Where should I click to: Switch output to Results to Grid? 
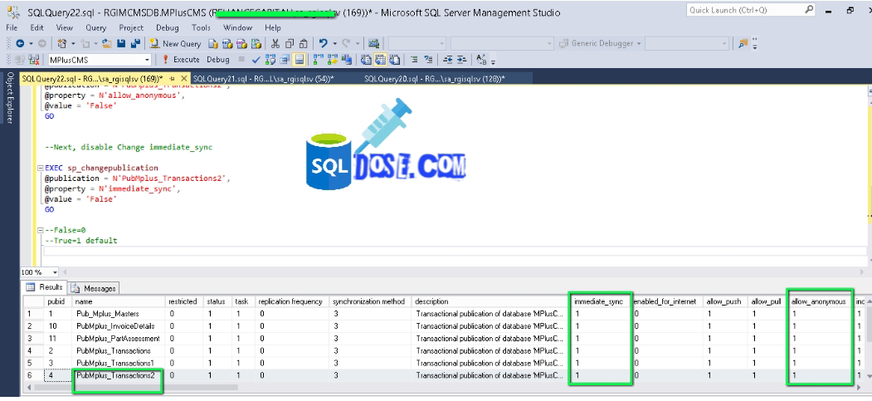coord(381,60)
